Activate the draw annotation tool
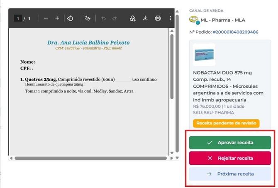 [x=88, y=18]
